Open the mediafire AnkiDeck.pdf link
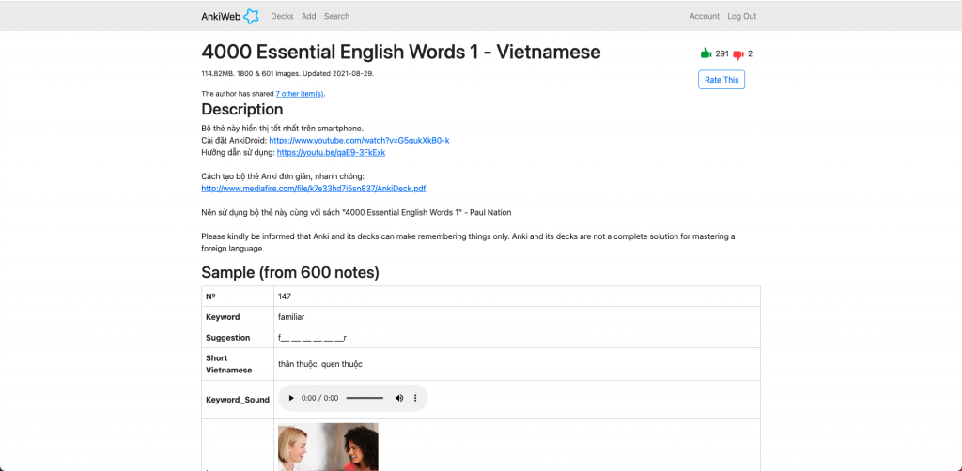Image resolution: width=962 pixels, height=471 pixels. pyautogui.click(x=314, y=189)
